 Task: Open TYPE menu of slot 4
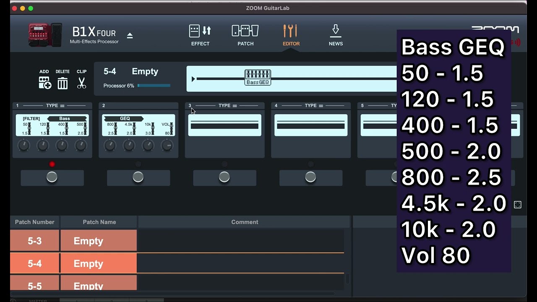[313, 106]
